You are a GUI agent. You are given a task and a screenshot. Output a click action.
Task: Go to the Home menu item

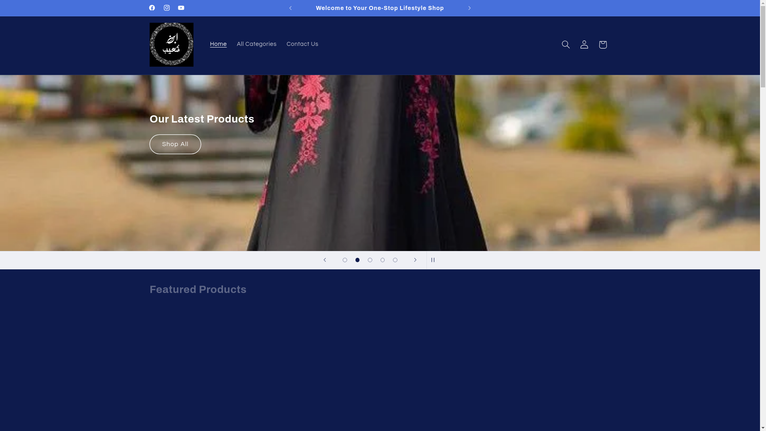218,44
